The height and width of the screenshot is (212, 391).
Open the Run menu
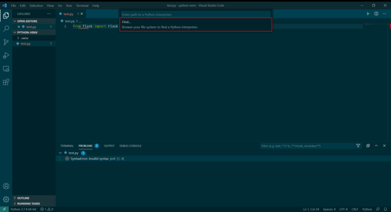point(69,5)
